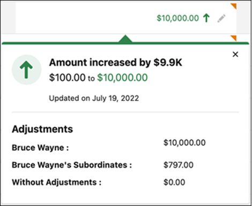The width and height of the screenshot is (252, 206).
Task: Click the green up arrow beside $10,000.00
Action: click(x=206, y=18)
